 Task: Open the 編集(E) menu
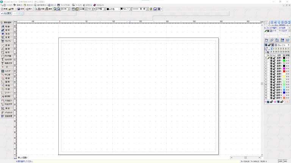click(x=18, y=5)
